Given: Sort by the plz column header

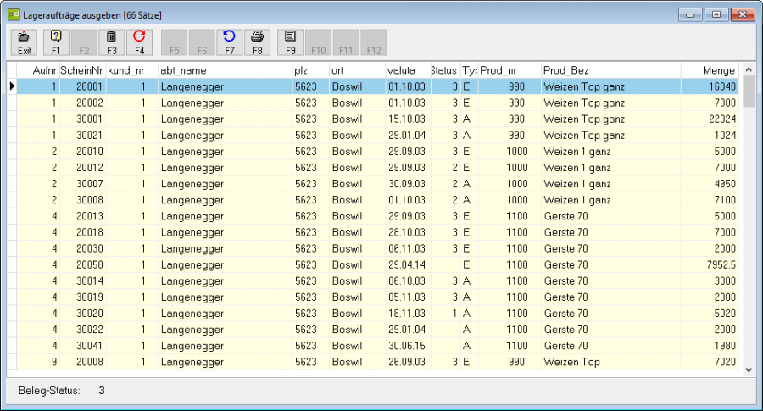Looking at the screenshot, I should [x=311, y=70].
